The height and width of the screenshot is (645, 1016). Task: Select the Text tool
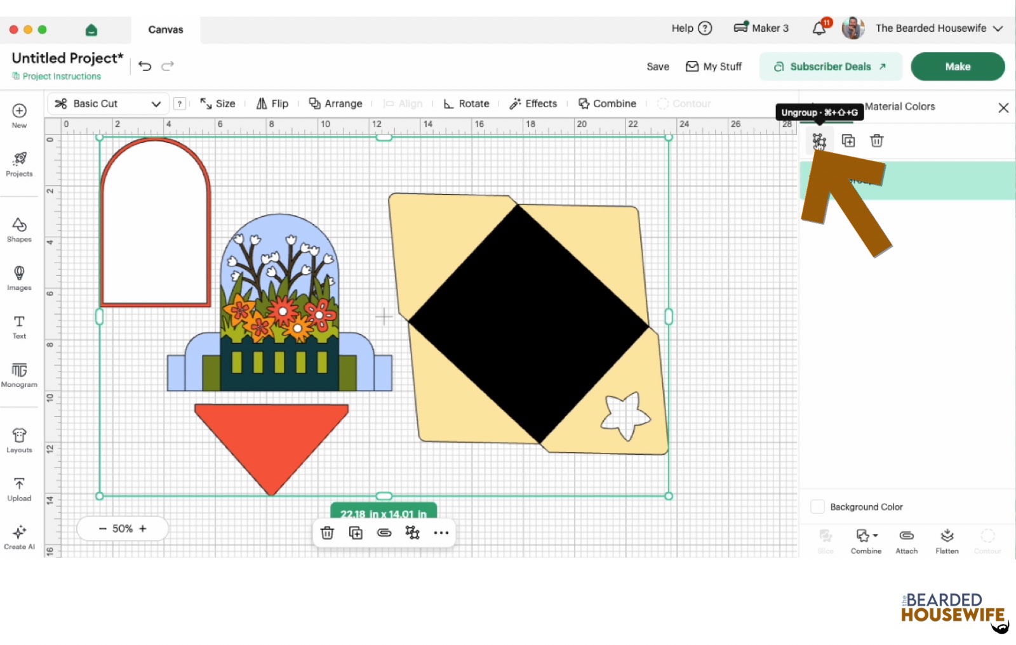click(19, 327)
